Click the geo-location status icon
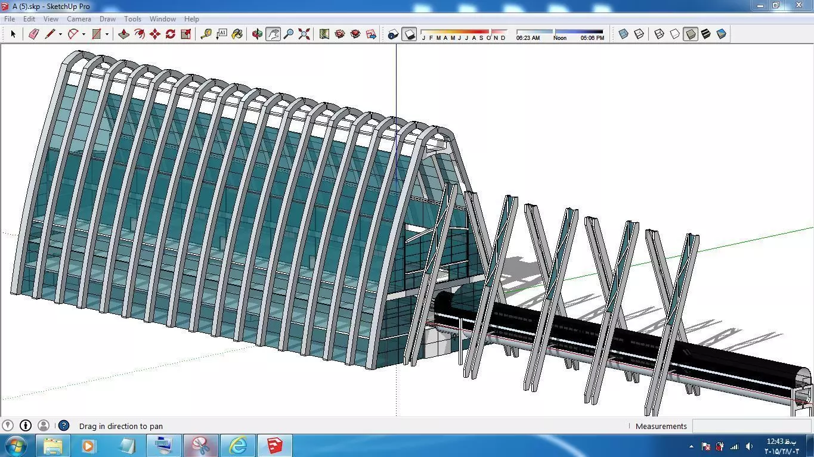 pos(8,425)
